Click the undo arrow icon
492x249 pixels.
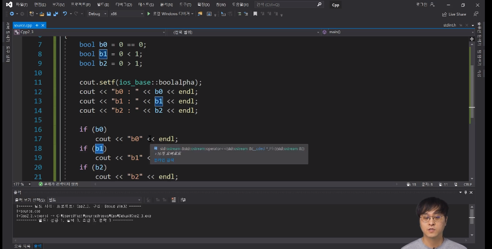click(65, 14)
